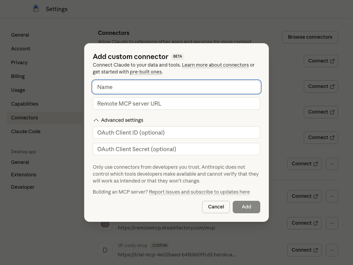Click the Browse connectors button

pos(310,37)
